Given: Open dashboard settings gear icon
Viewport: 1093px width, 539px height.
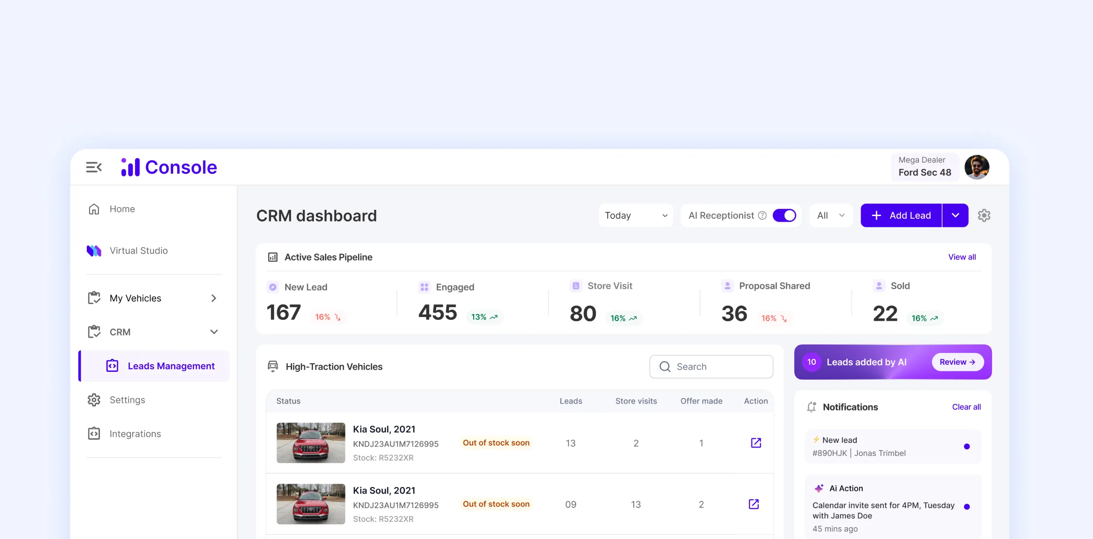Looking at the screenshot, I should 984,216.
